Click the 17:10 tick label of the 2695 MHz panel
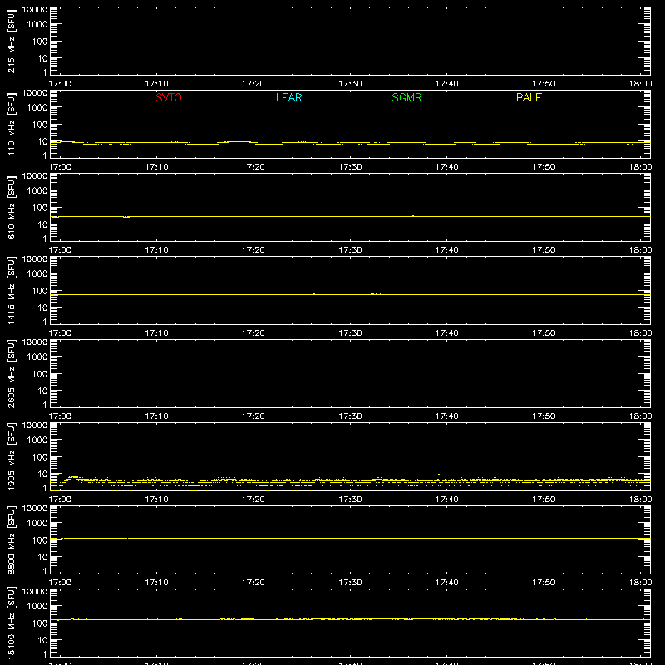This screenshot has width=665, height=665. (x=156, y=416)
